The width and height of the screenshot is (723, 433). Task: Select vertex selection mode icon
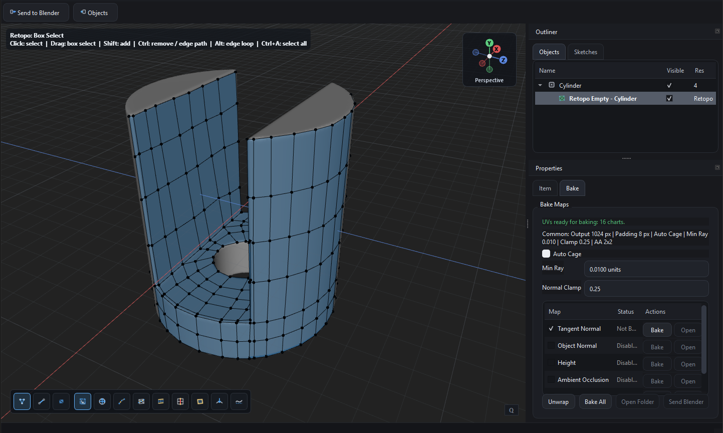(x=22, y=401)
